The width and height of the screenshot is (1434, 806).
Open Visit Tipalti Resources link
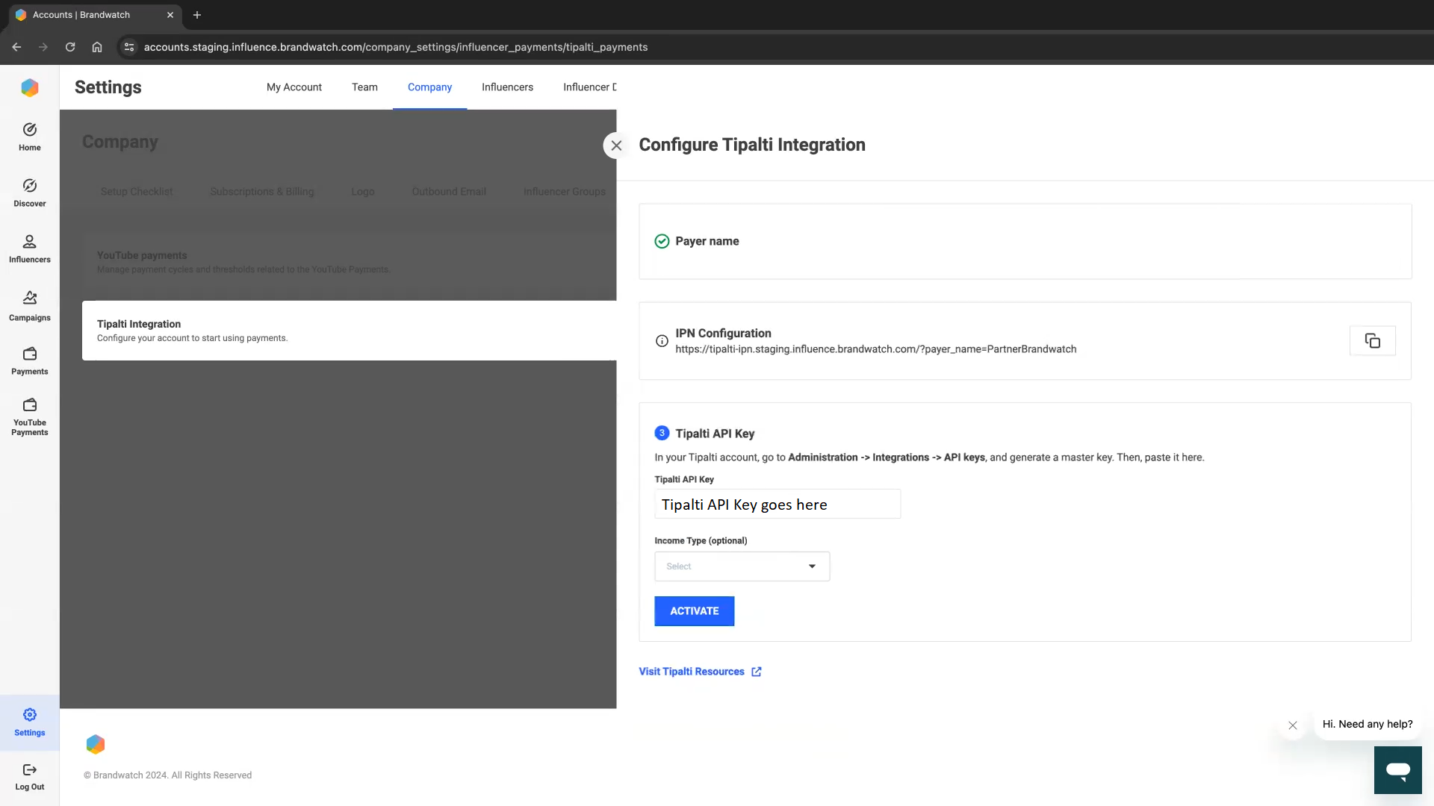pyautogui.click(x=700, y=672)
